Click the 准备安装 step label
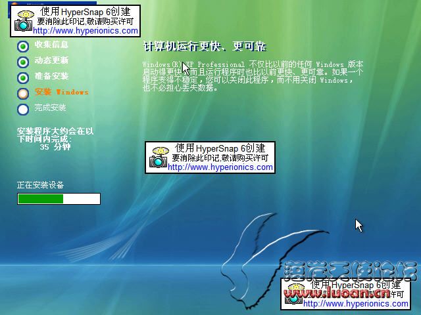This screenshot has width=421, height=315. click(51, 76)
